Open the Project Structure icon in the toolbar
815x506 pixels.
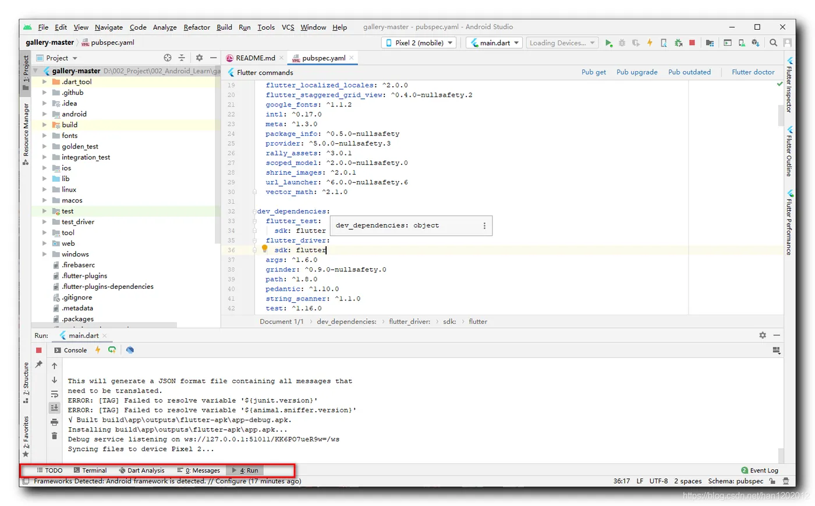(710, 43)
